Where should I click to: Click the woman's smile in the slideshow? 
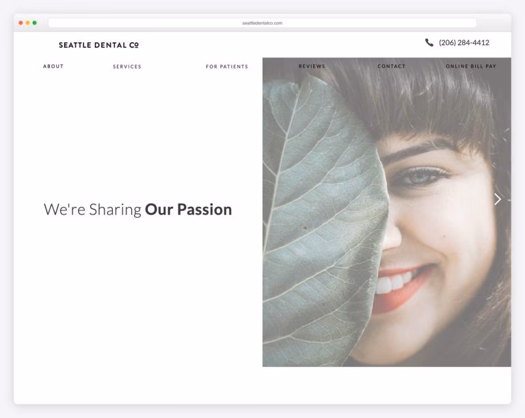(x=403, y=283)
